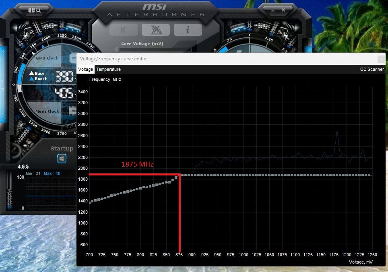The image size is (388, 272).
Task: Click the GPU Clock gauge label
Action: tap(47, 58)
